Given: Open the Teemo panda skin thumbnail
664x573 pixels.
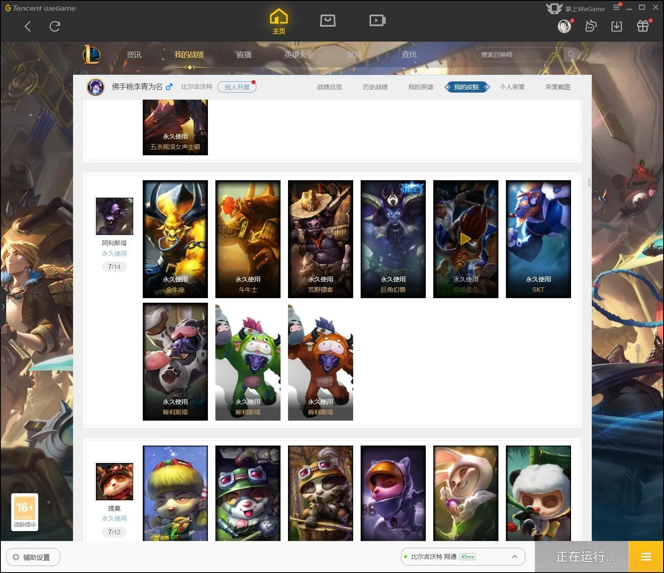Looking at the screenshot, I should 538,493.
